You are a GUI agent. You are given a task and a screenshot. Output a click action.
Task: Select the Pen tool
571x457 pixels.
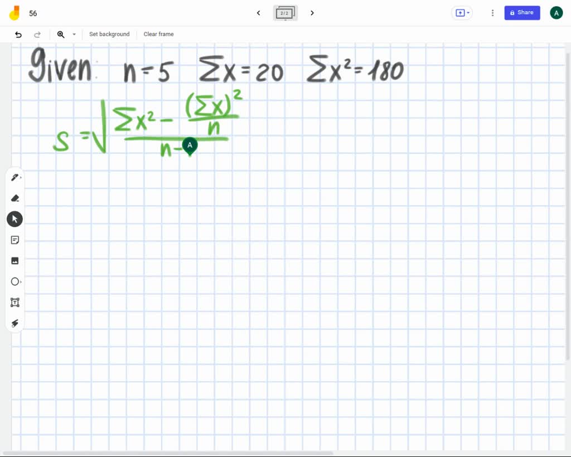14,177
